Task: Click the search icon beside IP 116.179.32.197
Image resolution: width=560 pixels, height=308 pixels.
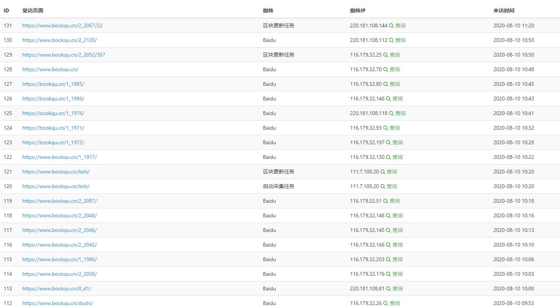Action: click(x=388, y=142)
